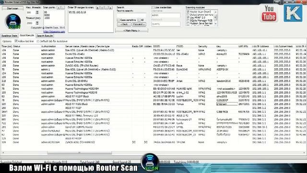Click the IP range entry 95.52.192.0/19

(77, 12)
